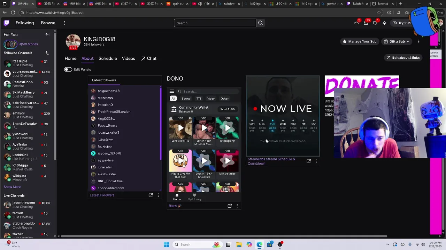This screenshot has height=250, width=446.
Task: Click Send A Gift button
Action: click(x=228, y=109)
